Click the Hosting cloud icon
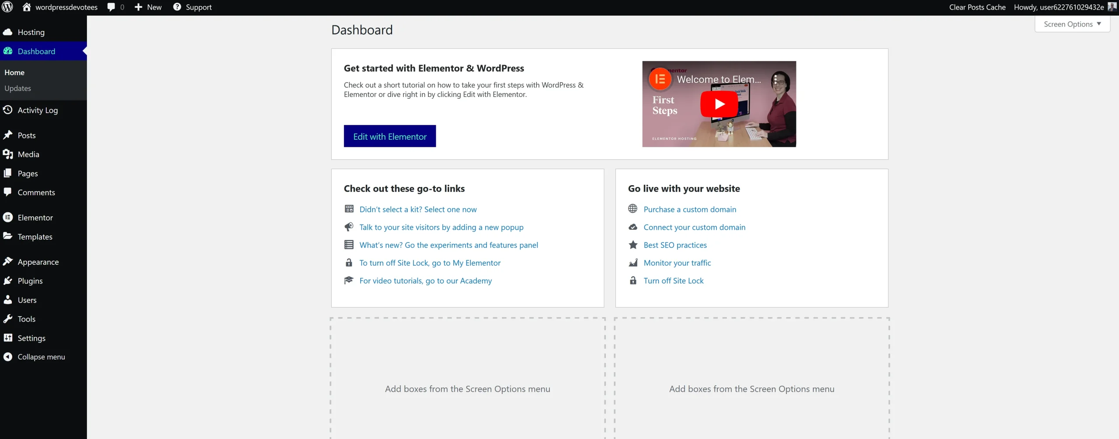 click(x=9, y=31)
